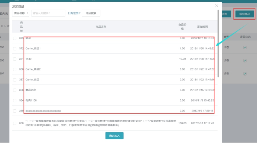257x143 pixels.
Task: Focus the keyword search input field
Action: tap(48, 13)
